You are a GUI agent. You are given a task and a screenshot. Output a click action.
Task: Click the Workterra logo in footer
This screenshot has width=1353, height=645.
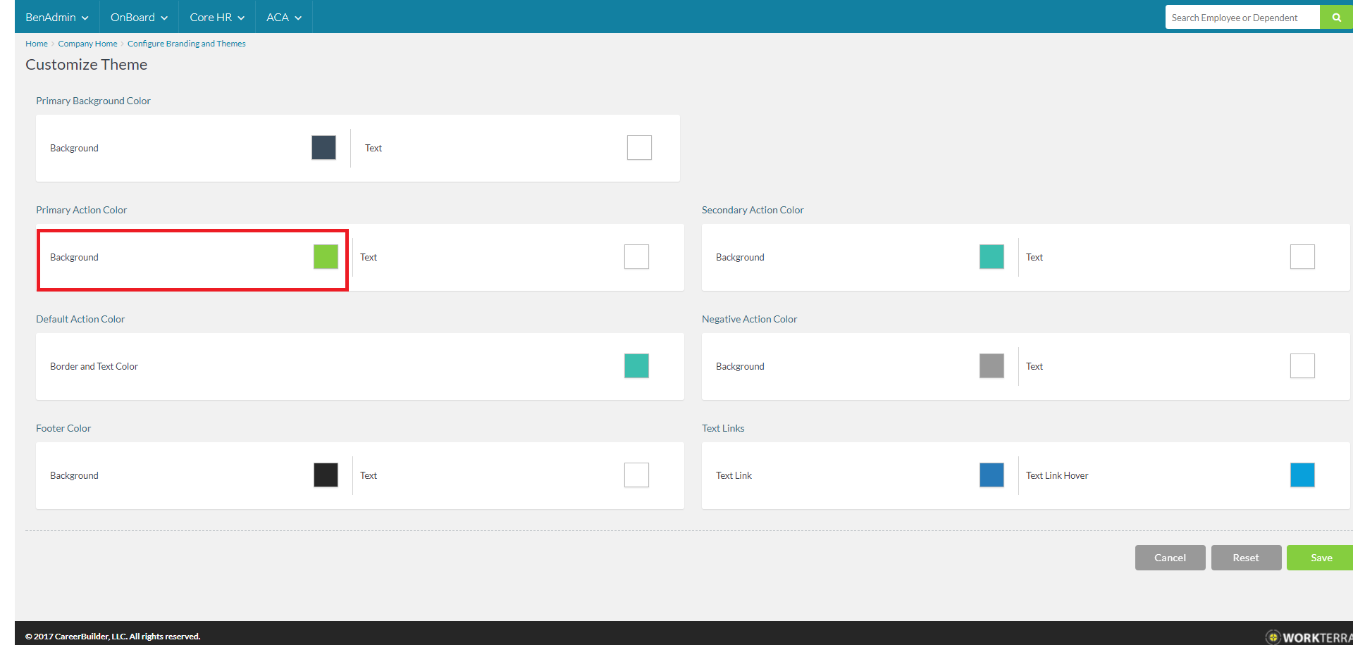click(1309, 637)
